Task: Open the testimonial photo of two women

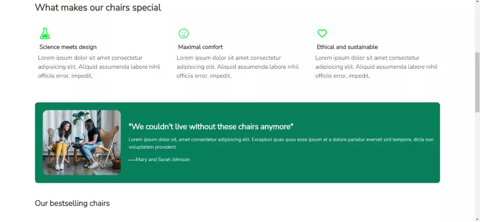Action: [82, 142]
